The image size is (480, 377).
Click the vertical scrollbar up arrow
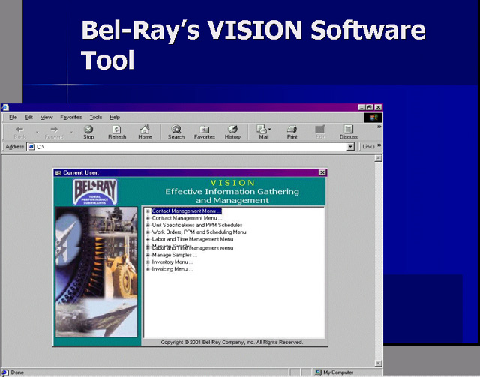coord(379,158)
